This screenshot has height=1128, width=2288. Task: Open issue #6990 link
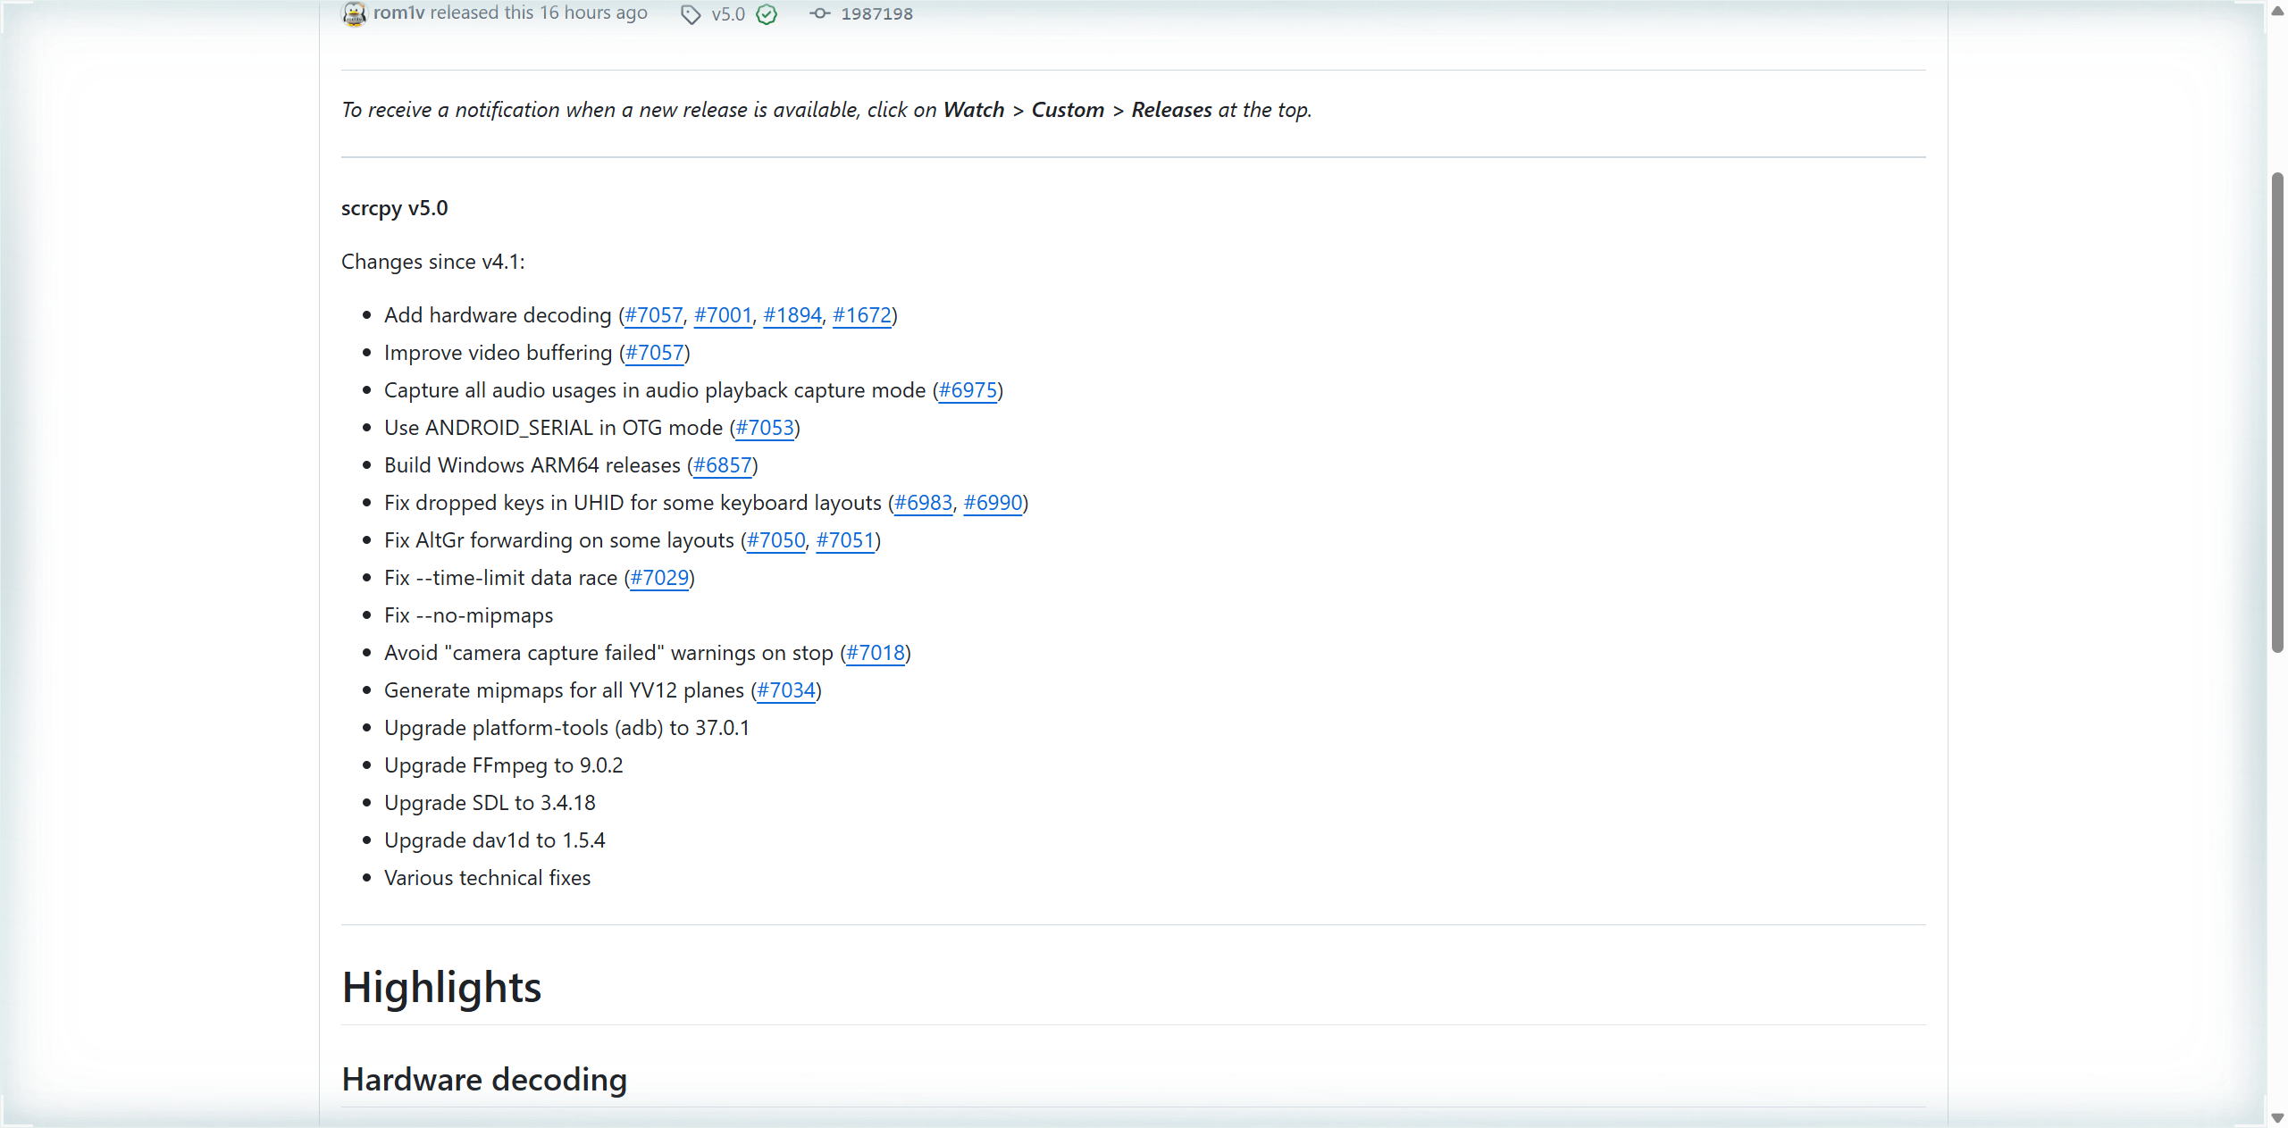(993, 503)
